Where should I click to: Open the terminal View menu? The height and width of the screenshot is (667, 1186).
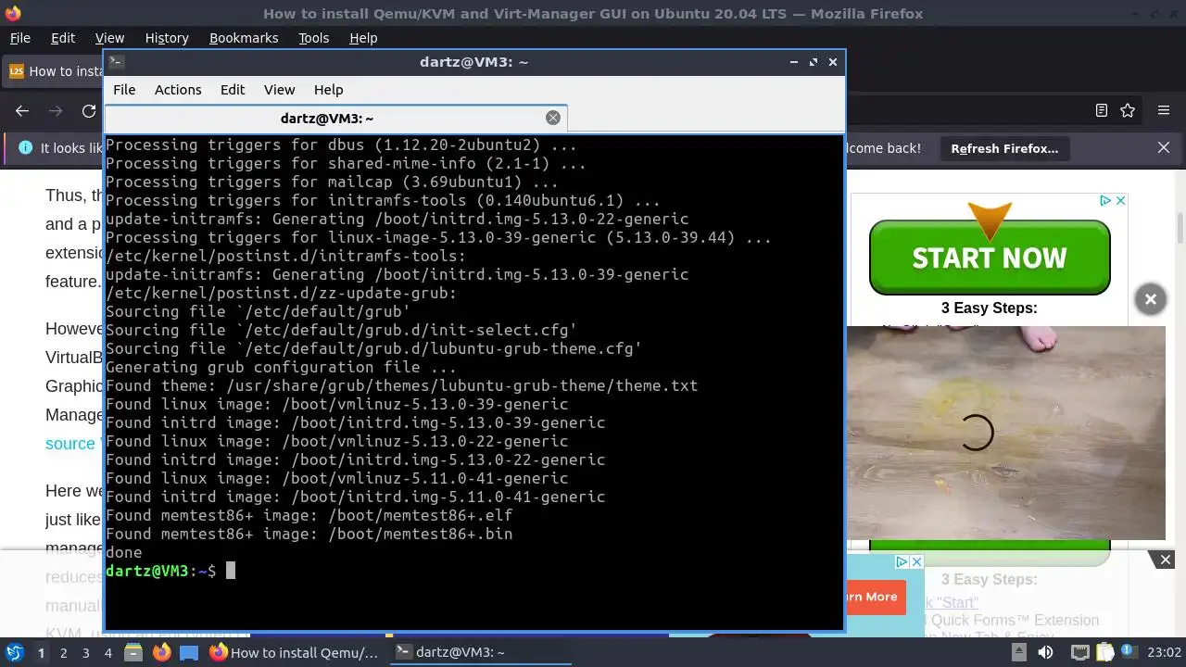[279, 90]
